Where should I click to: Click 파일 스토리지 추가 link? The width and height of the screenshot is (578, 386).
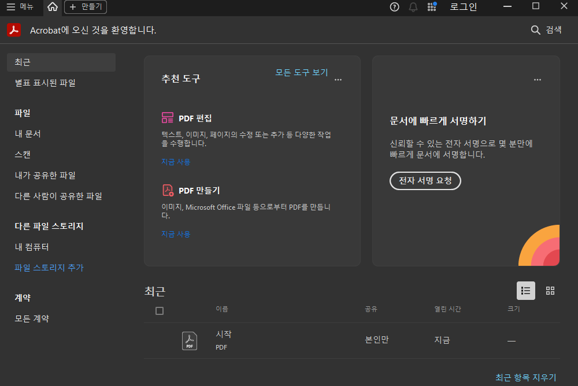(49, 268)
